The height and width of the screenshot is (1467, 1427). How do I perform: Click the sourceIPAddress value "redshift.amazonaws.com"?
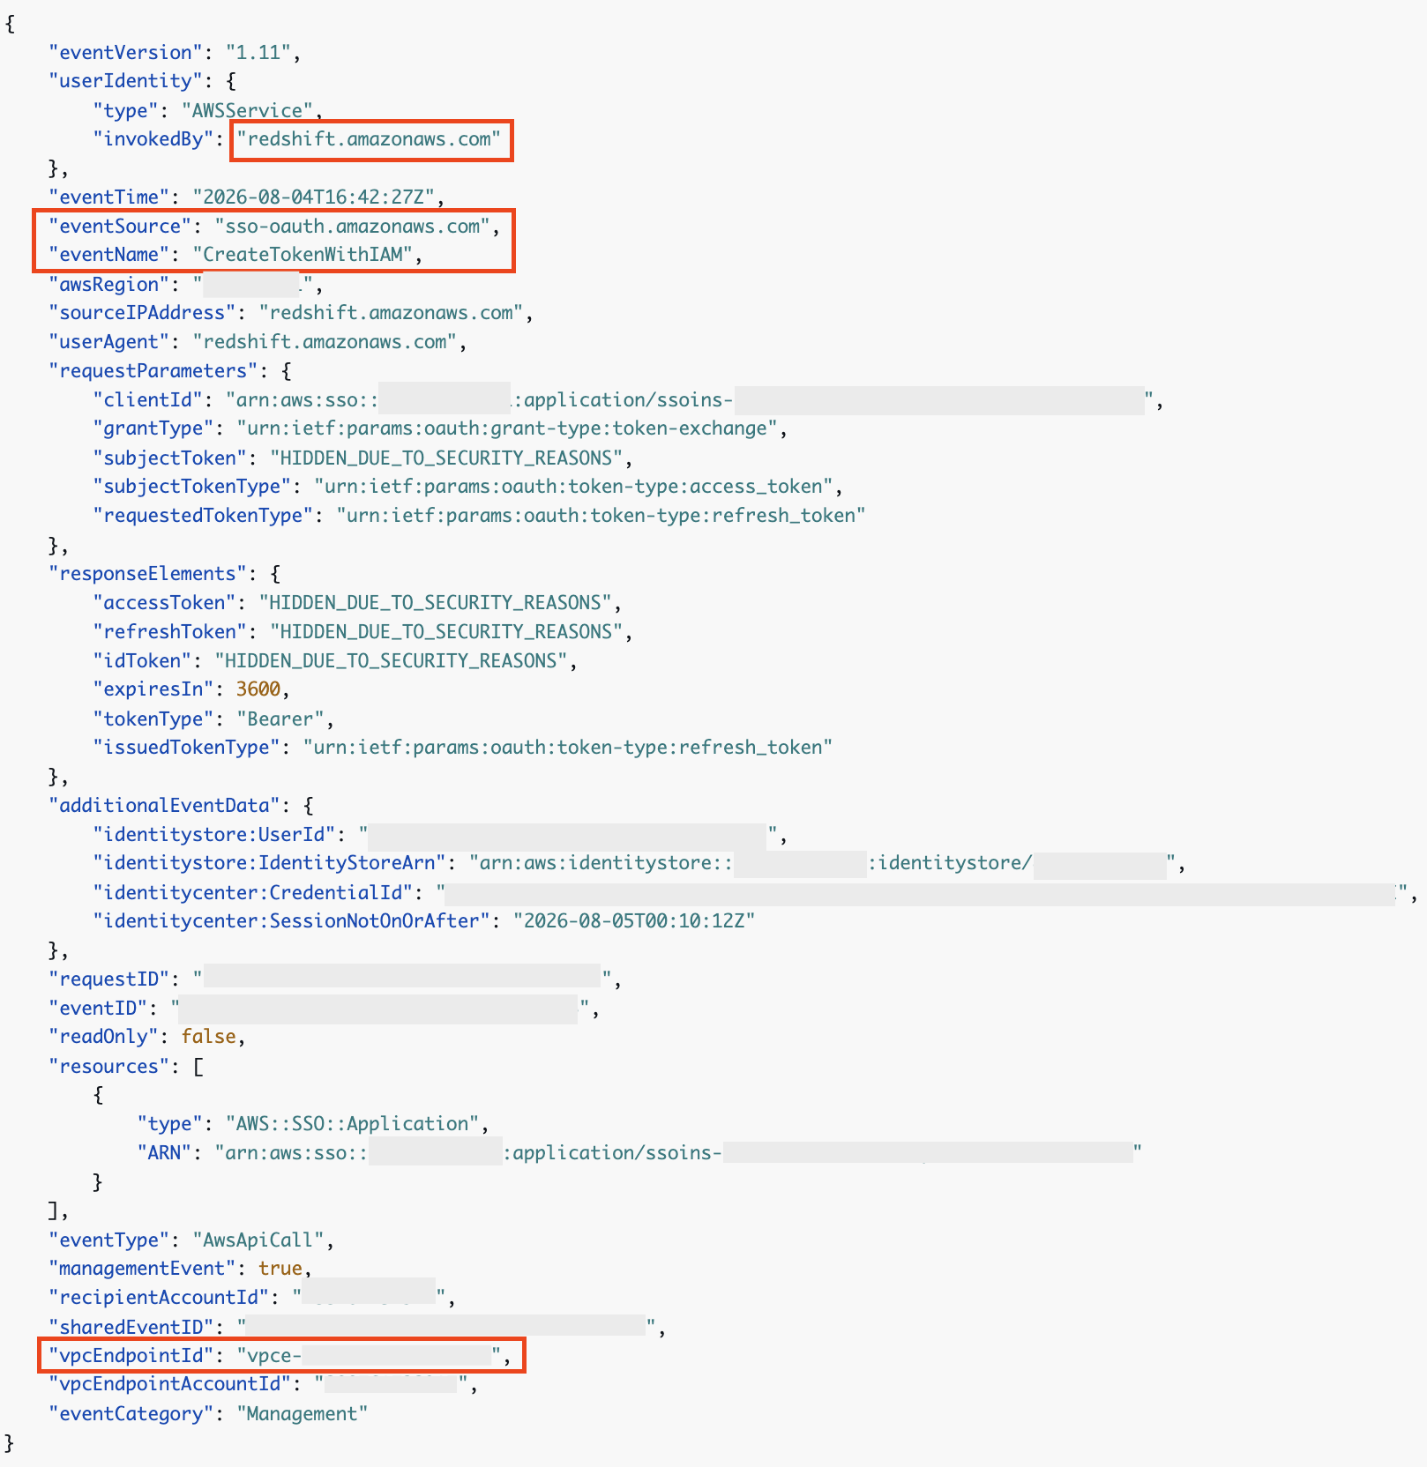pyautogui.click(x=391, y=313)
